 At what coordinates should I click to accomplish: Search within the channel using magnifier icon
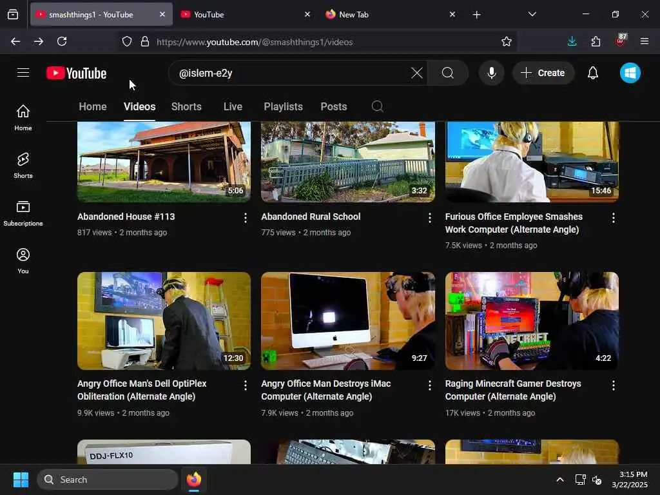pyautogui.click(x=378, y=106)
